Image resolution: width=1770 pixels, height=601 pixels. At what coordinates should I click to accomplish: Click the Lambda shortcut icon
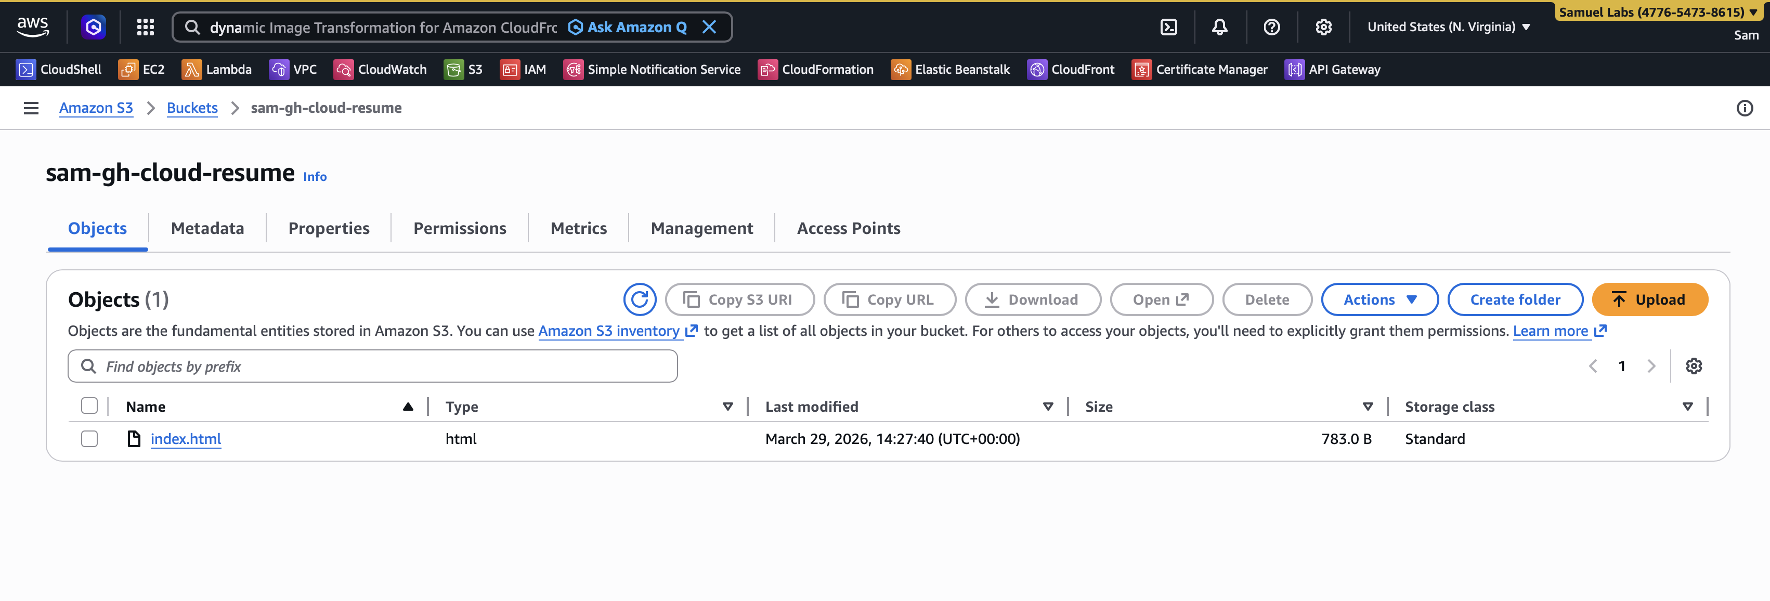tap(191, 69)
